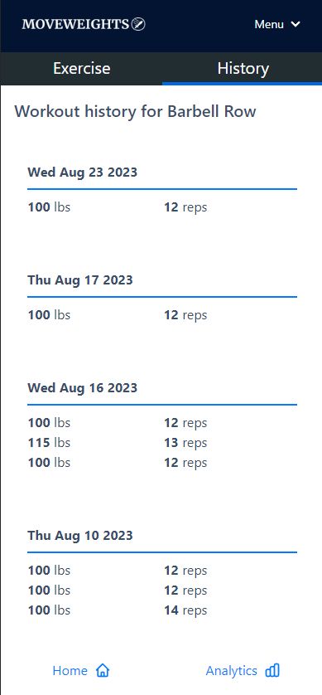Go to Home link

coord(81,671)
